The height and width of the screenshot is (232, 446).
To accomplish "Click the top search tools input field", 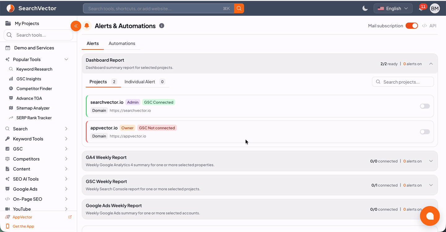I will (x=159, y=8).
